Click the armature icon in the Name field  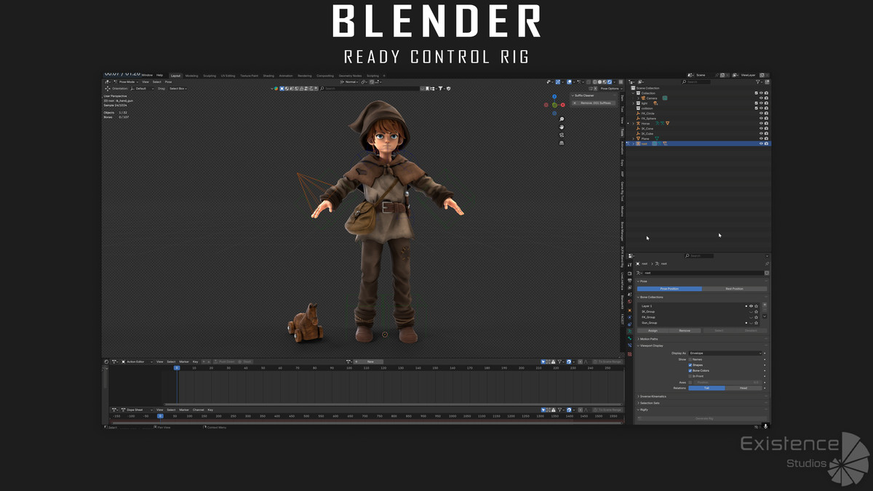click(x=639, y=273)
